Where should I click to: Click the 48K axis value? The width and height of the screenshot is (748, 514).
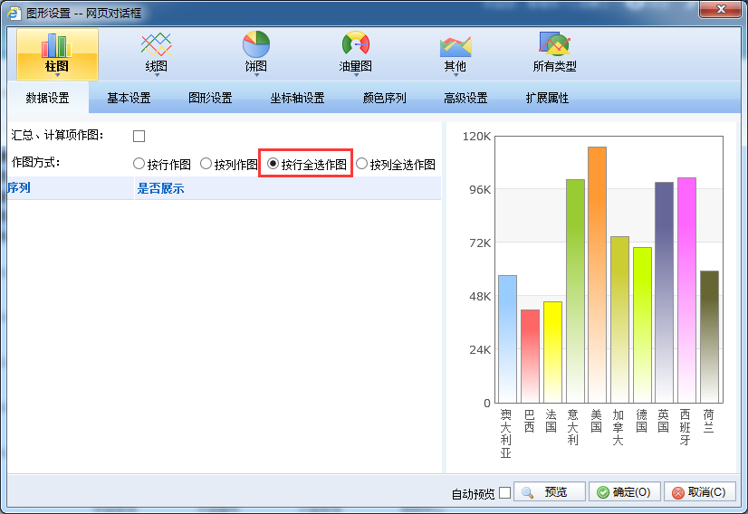click(480, 297)
